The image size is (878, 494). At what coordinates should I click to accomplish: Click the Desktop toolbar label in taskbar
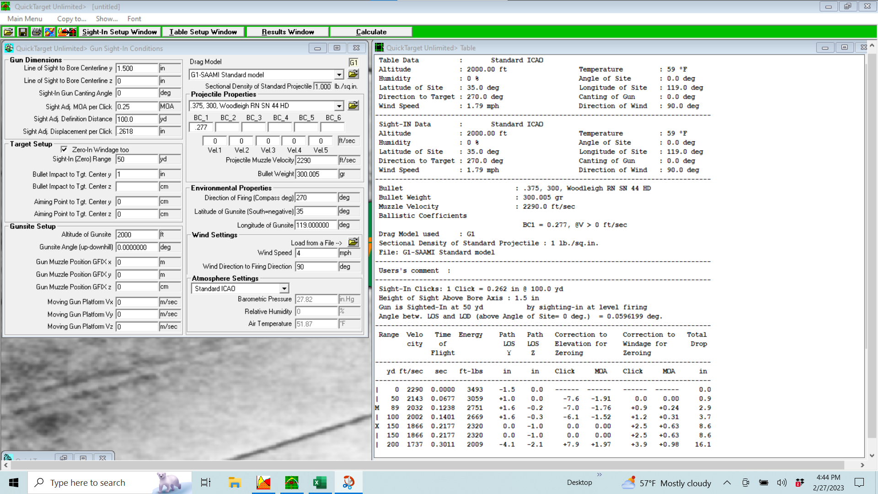(579, 483)
